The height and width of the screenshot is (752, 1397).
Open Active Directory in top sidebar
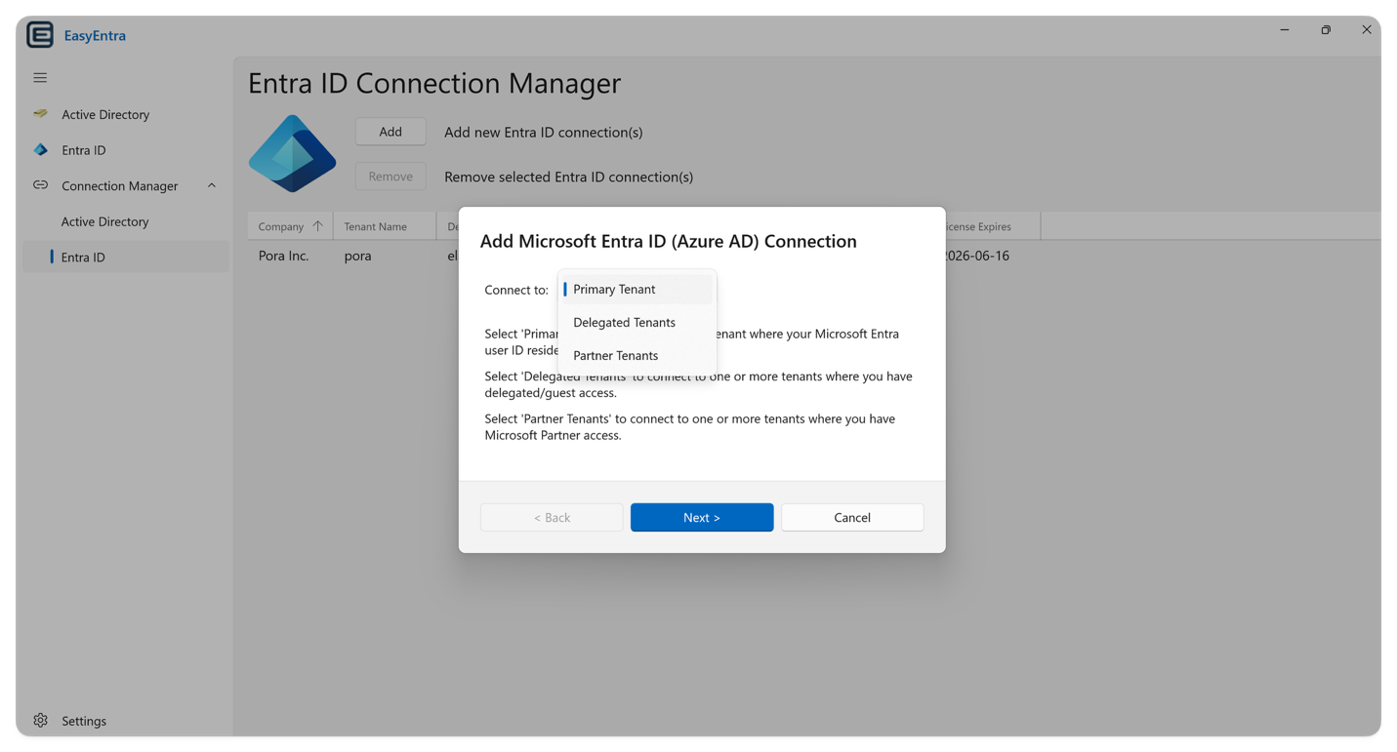[126, 114]
